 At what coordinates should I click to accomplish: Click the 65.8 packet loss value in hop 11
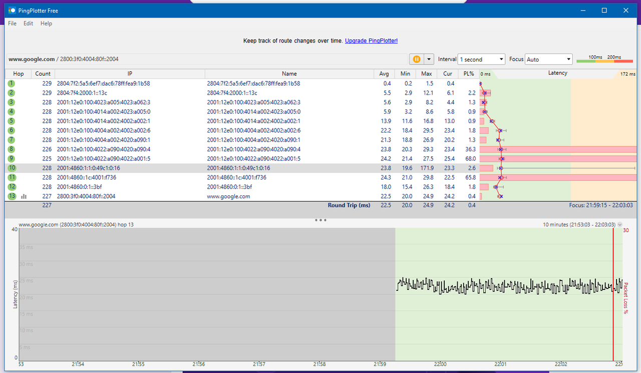click(470, 177)
